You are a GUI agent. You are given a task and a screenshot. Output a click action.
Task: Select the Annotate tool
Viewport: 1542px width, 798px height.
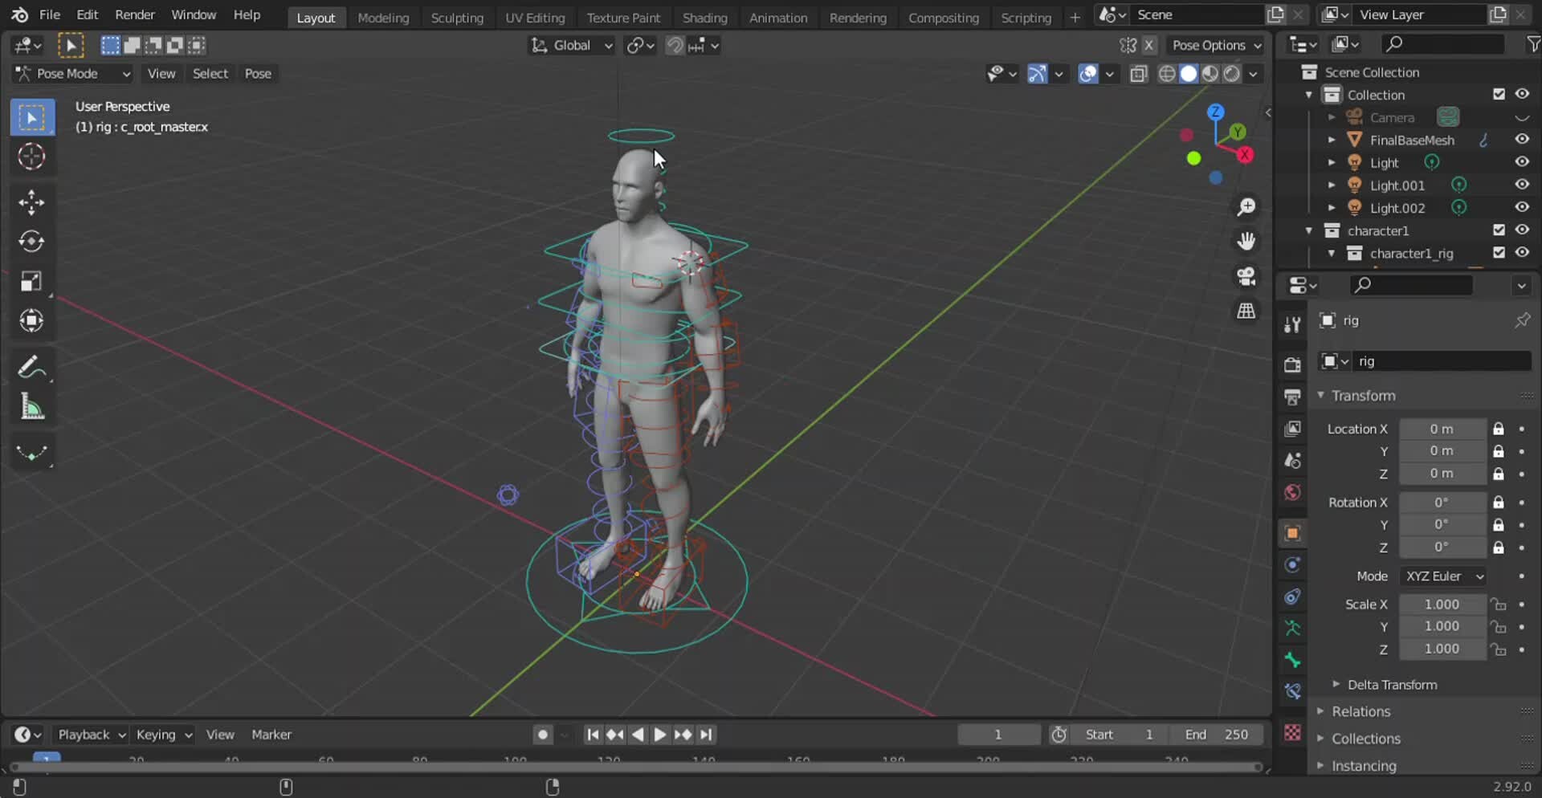click(32, 367)
